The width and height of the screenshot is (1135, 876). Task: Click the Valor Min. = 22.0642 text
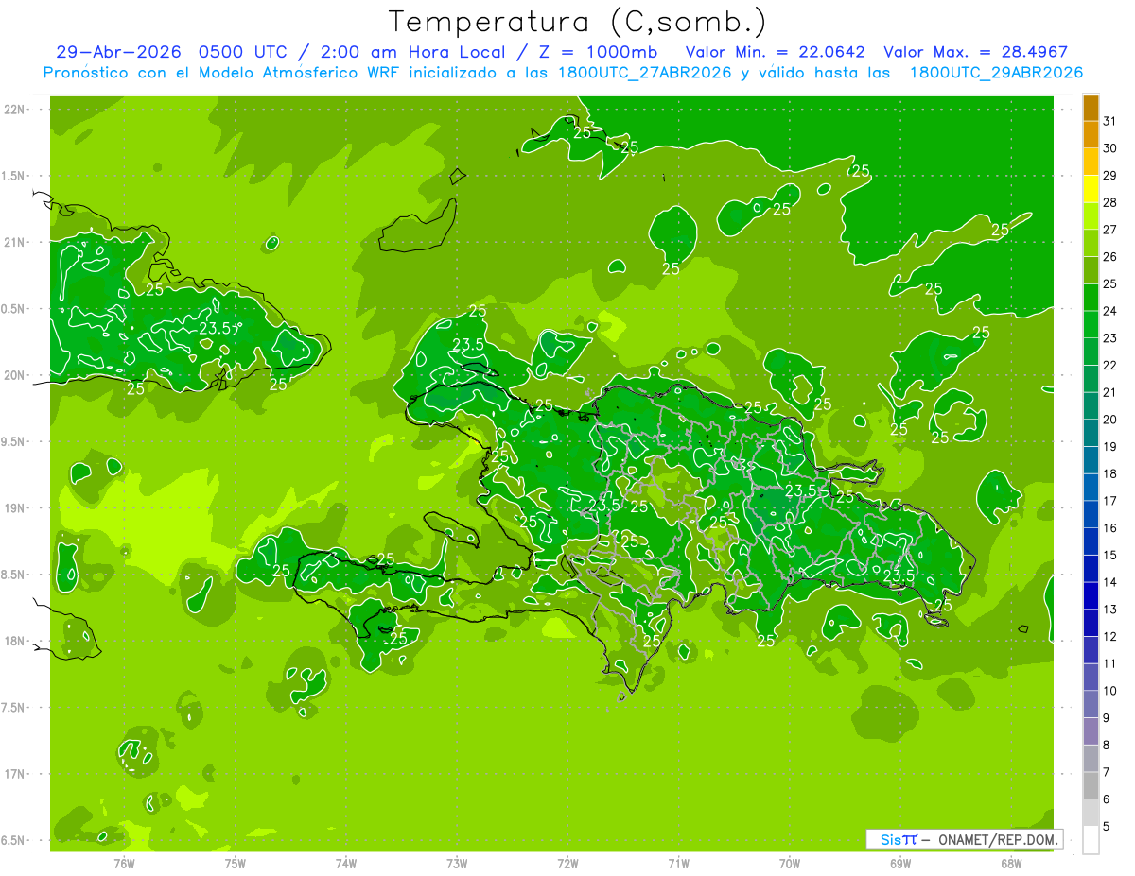click(x=776, y=52)
